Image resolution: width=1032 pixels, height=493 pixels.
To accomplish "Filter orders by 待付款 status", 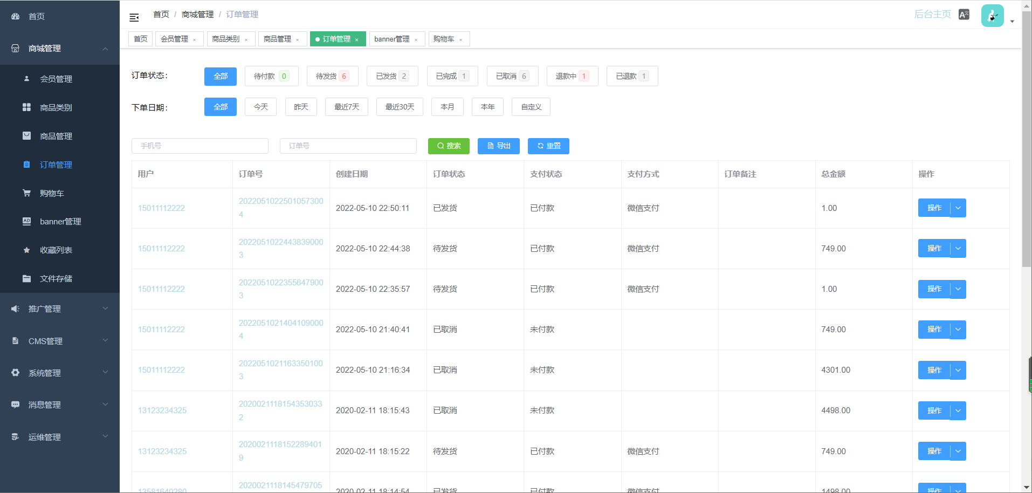I will pos(272,76).
